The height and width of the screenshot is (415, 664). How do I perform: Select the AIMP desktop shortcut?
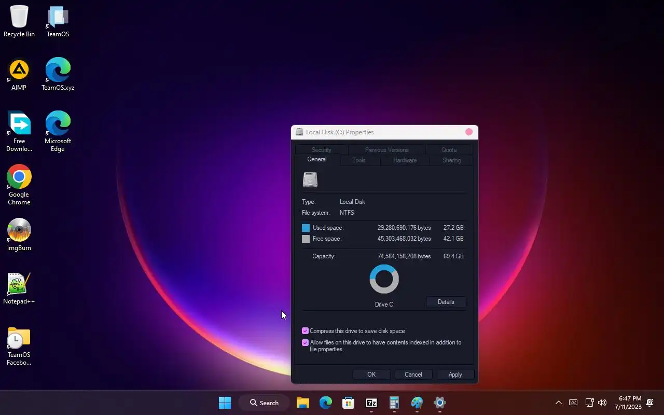(19, 75)
